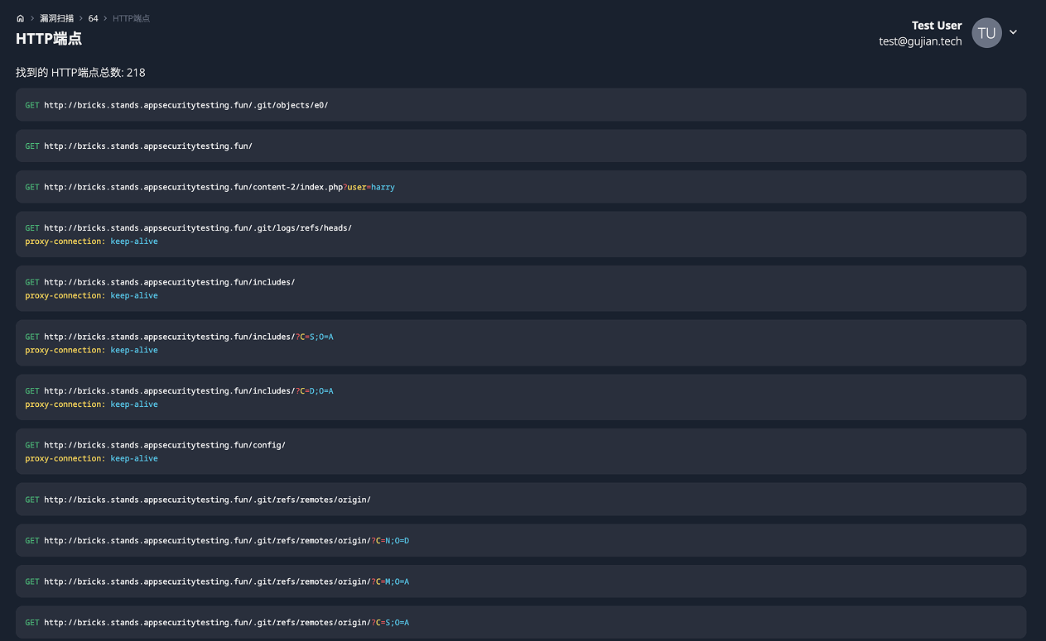
Task: Select the /includes/ endpoint with keep-alive header
Action: pos(522,288)
